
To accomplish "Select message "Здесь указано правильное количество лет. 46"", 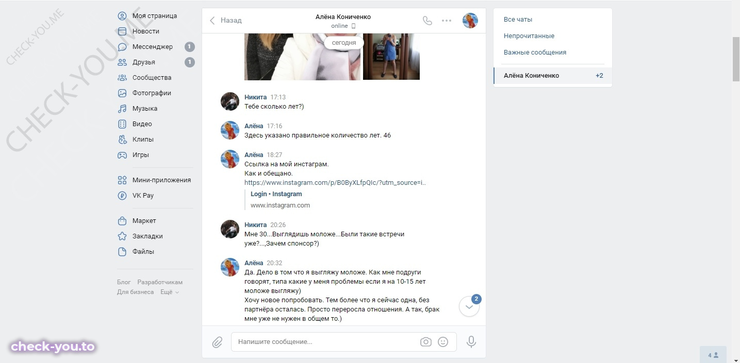I will (318, 135).
